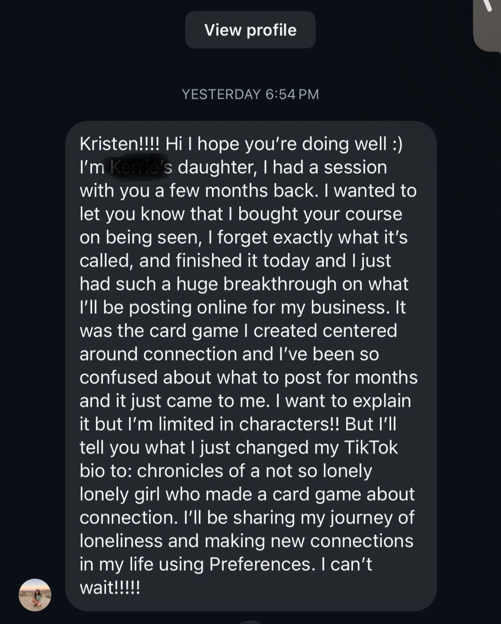Open the sender's profile picture avatar
Viewport: 501px width, 624px height.
tap(35, 595)
